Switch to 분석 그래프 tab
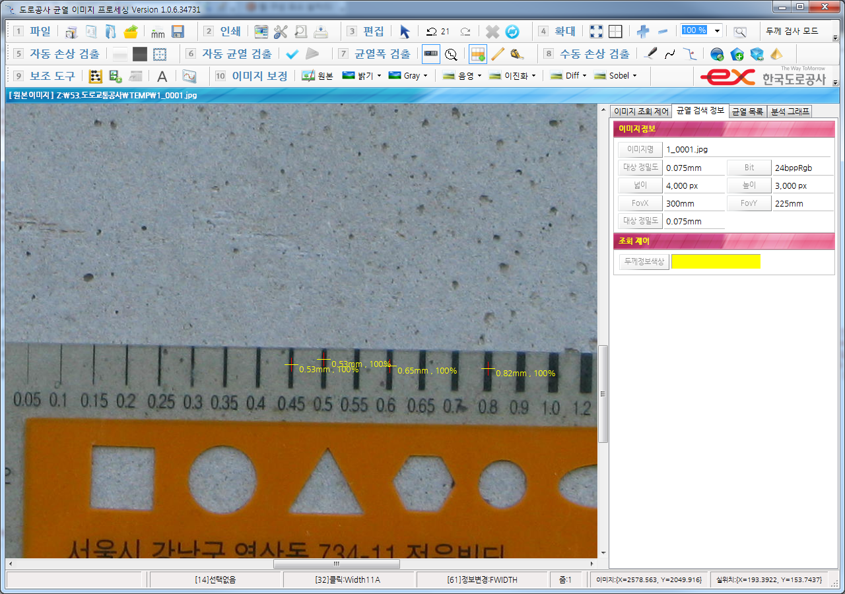This screenshot has width=845, height=594. (x=790, y=112)
